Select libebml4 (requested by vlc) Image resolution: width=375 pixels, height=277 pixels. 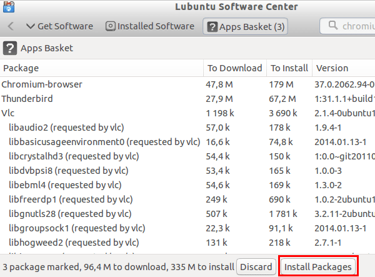pos(187,185)
